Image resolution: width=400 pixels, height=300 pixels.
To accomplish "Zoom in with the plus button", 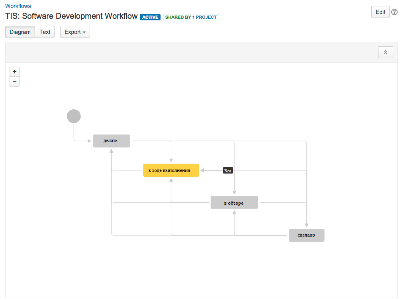I will pyautogui.click(x=14, y=72).
